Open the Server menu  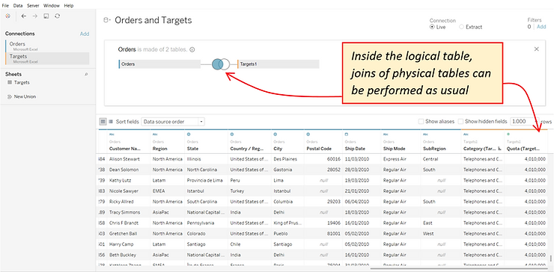pyautogui.click(x=33, y=6)
